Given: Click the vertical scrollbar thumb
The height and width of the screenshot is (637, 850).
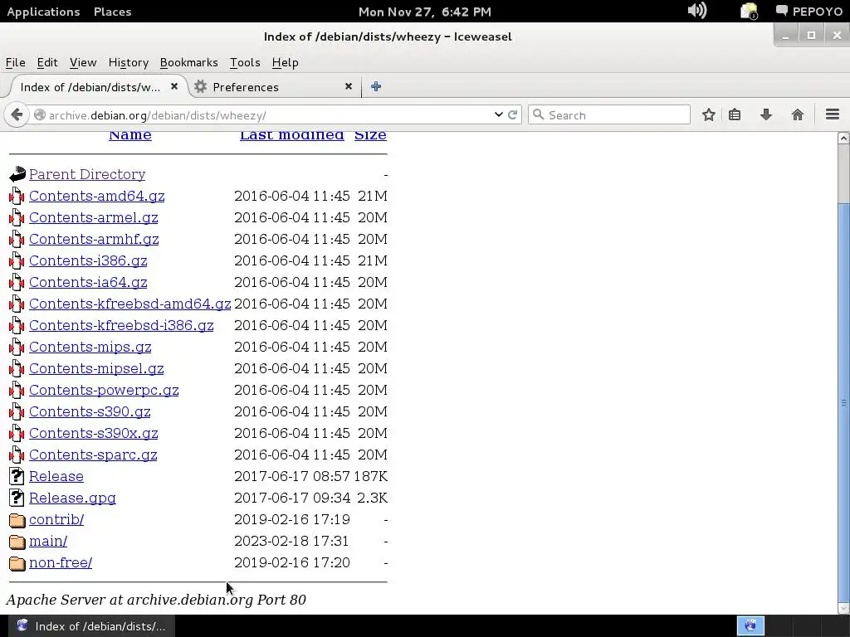Looking at the screenshot, I should (843, 402).
